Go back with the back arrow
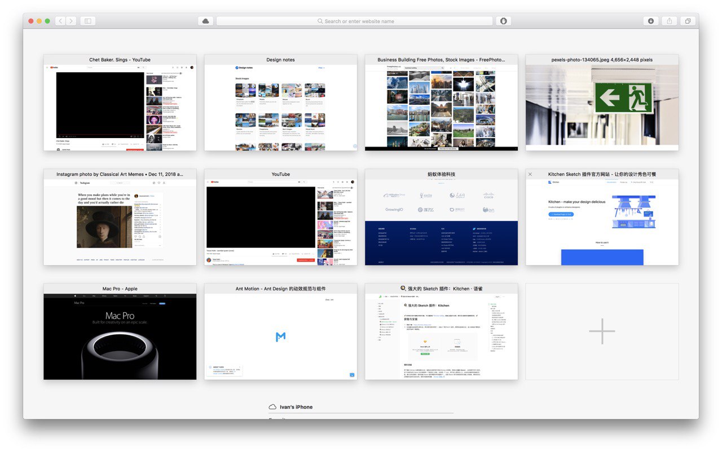The image size is (722, 452). 60,21
